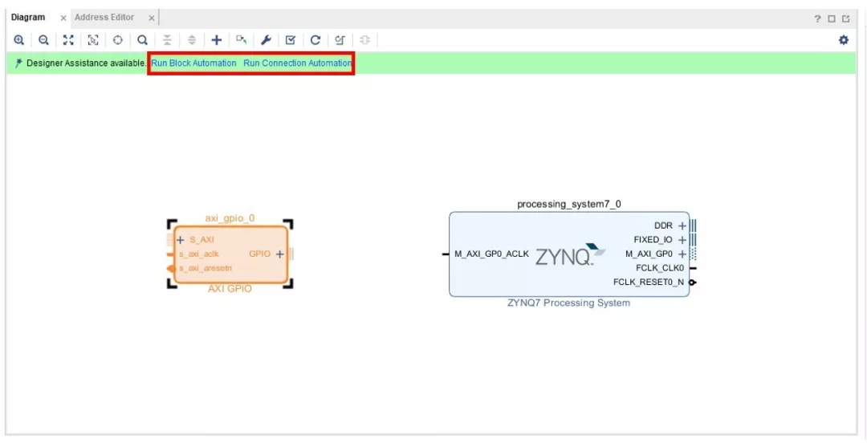Screen dimensions: 867x443
Task: Click the axi_gpio_0 instance name
Action: click(230, 218)
